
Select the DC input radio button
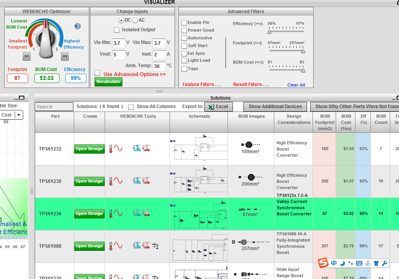pos(121,20)
